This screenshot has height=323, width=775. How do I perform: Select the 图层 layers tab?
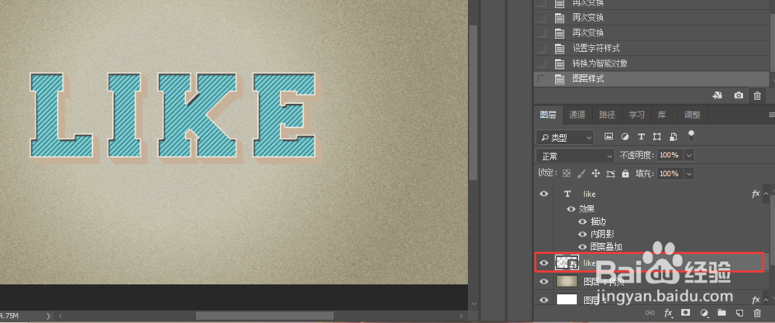[548, 115]
